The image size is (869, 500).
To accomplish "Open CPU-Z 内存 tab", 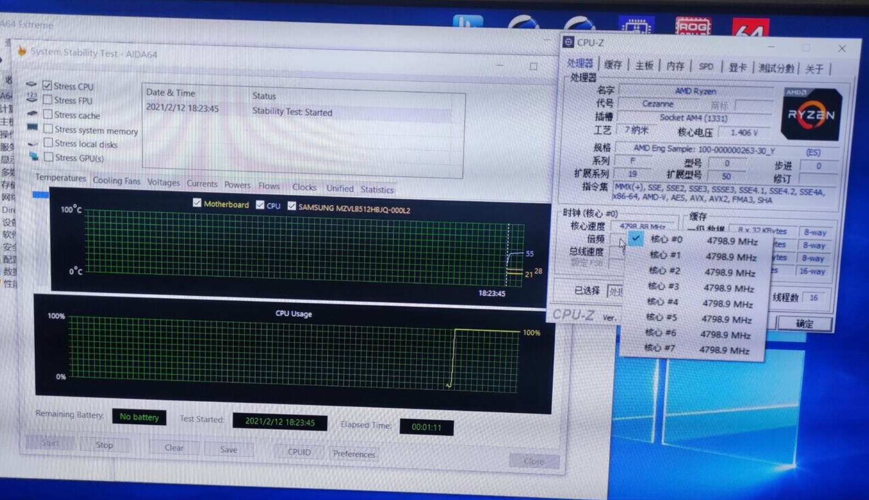I will (675, 66).
